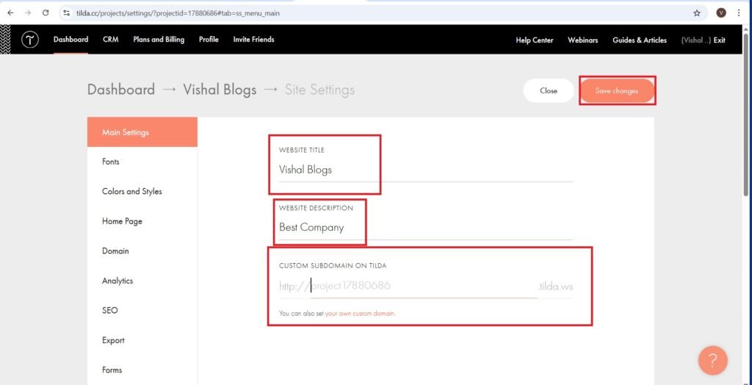Click the page vertical scrollbar

pyautogui.click(x=746, y=115)
